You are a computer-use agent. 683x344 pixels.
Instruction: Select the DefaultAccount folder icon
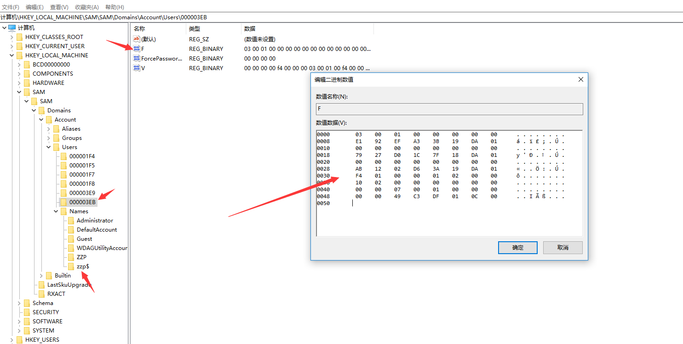point(71,229)
